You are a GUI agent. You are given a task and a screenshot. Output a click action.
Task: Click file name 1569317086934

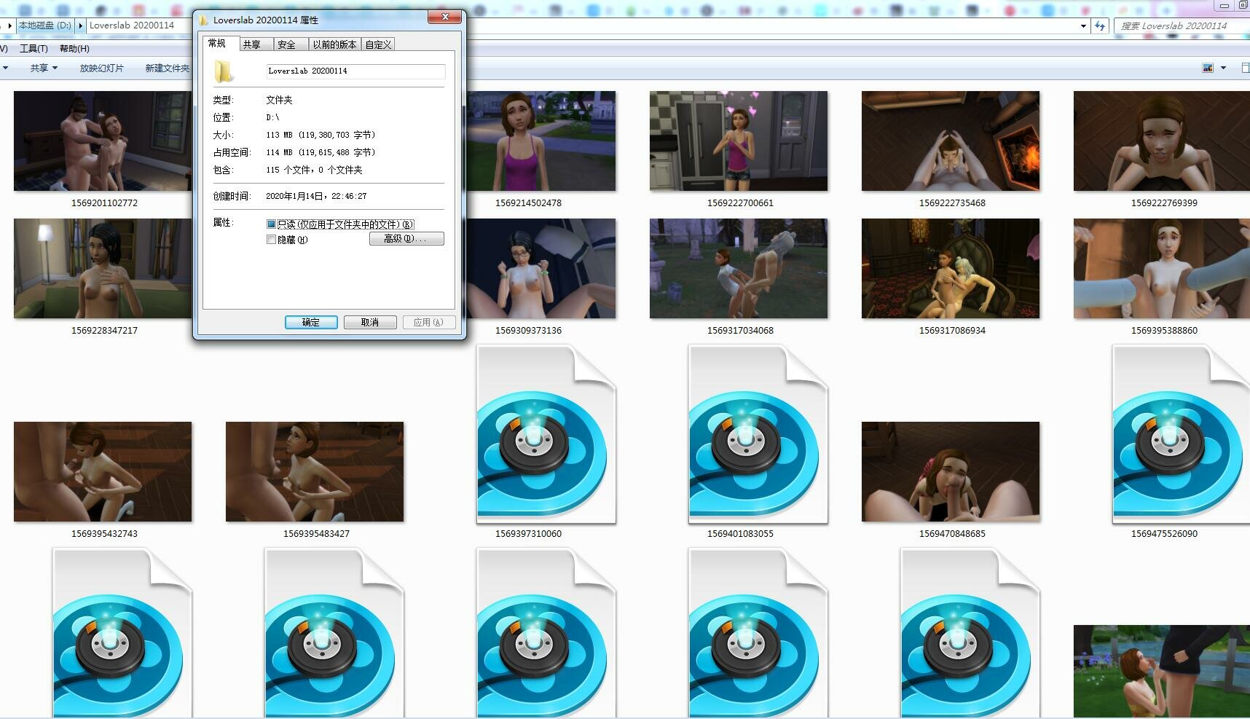[x=952, y=331]
